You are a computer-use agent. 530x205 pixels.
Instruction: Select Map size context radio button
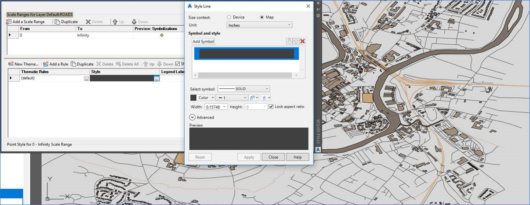tap(262, 17)
